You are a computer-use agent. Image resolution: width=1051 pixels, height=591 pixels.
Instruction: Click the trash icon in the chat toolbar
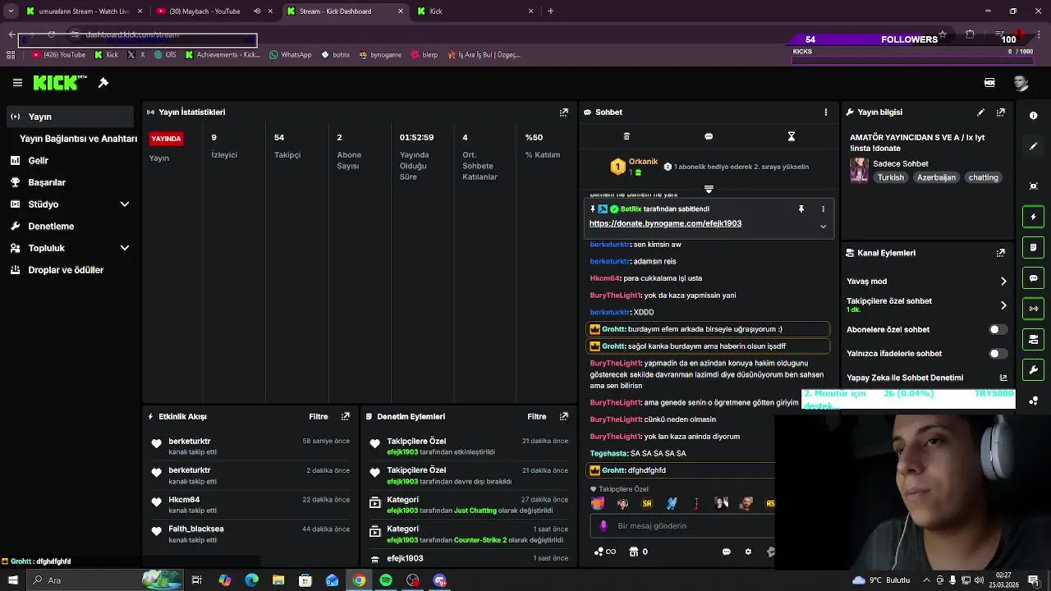pos(626,136)
